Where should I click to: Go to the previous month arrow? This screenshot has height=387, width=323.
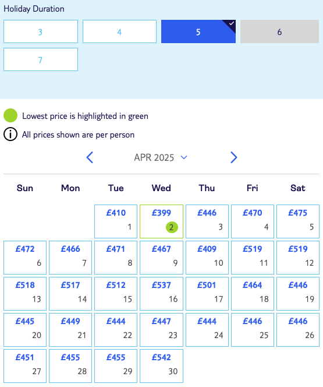(x=90, y=157)
